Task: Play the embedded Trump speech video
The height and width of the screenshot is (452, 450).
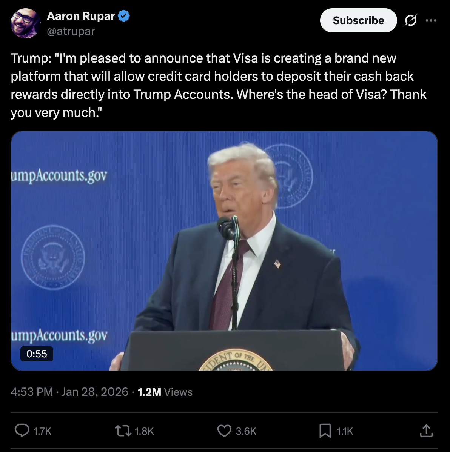Action: click(224, 251)
